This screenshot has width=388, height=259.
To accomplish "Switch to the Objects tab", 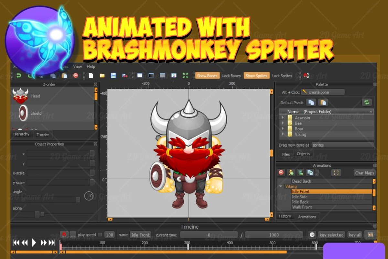I will (x=303, y=154).
